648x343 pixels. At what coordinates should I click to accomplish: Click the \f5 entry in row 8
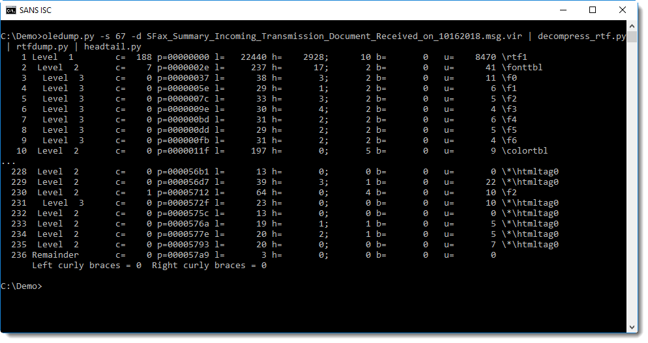pos(510,130)
